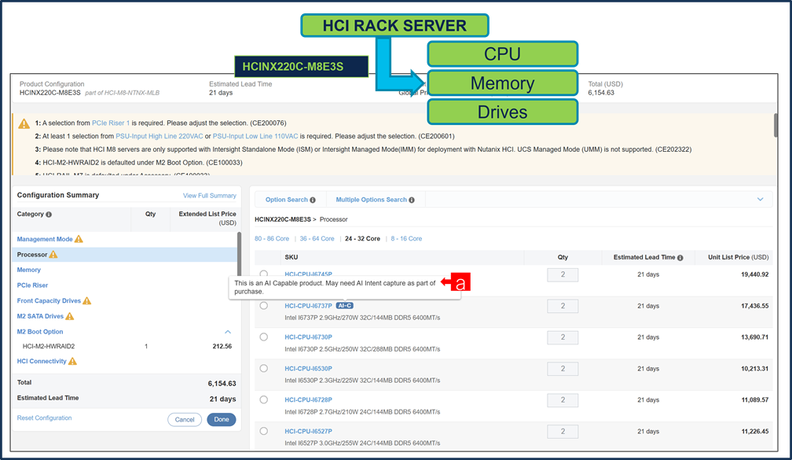Viewport: 792px width, 460px height.
Task: Open View Full Summary link
Action: [210, 196]
